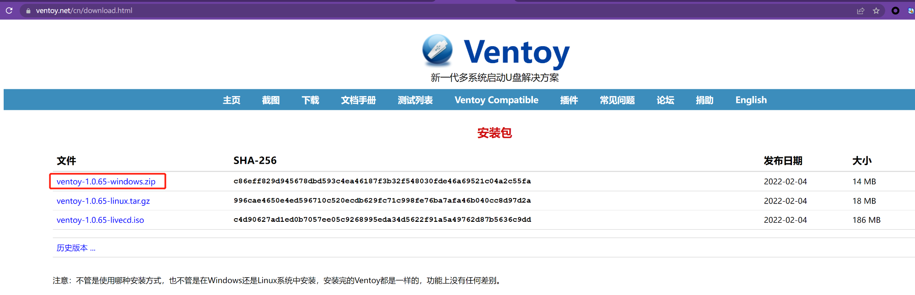
Task: Click the Ventoy title heading
Action: click(x=517, y=52)
